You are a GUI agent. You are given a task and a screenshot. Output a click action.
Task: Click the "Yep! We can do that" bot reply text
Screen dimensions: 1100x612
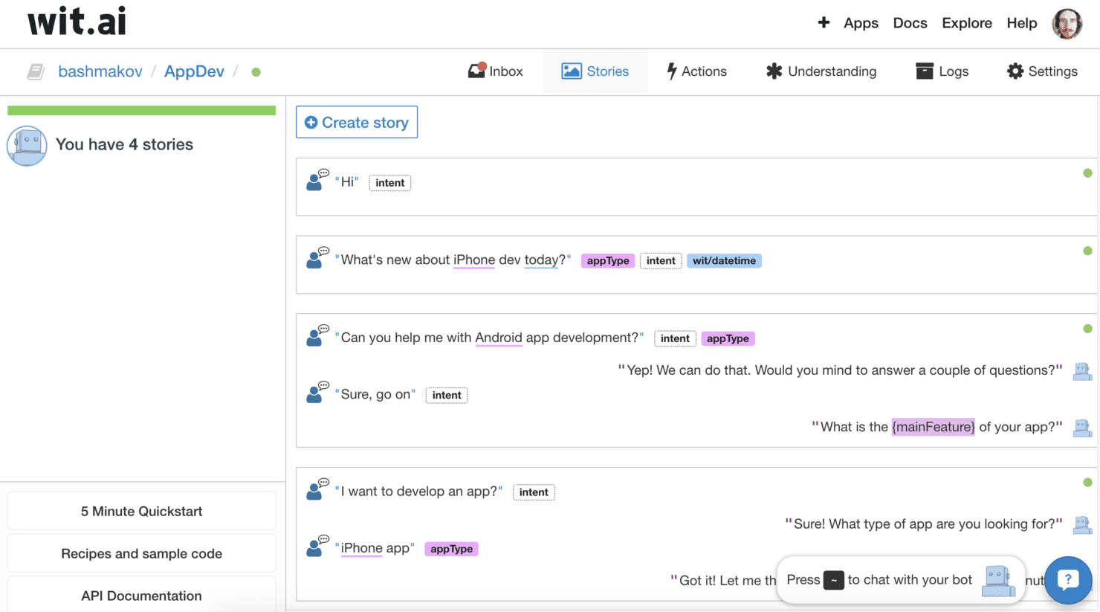pos(841,370)
